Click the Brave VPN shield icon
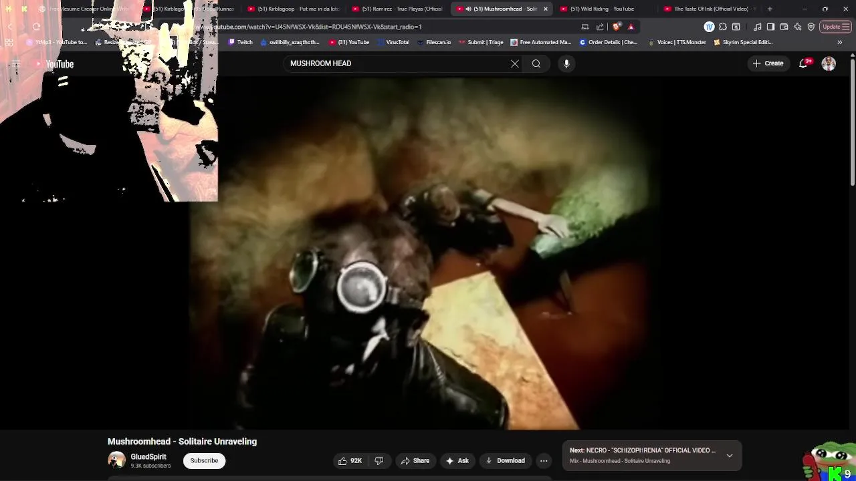This screenshot has width=856, height=481. click(x=811, y=27)
